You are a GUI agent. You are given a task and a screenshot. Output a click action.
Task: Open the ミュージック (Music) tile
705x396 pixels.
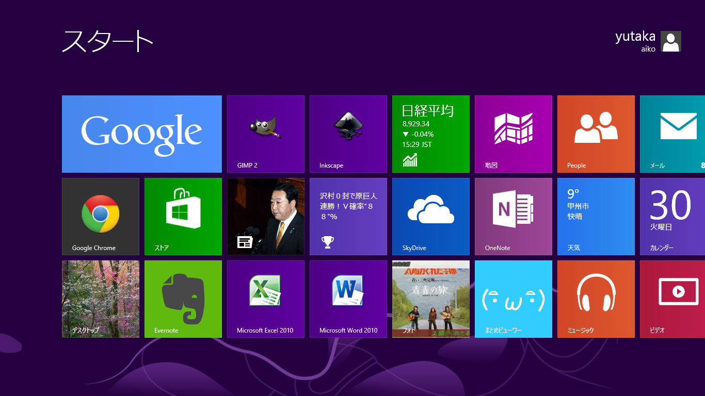click(596, 299)
